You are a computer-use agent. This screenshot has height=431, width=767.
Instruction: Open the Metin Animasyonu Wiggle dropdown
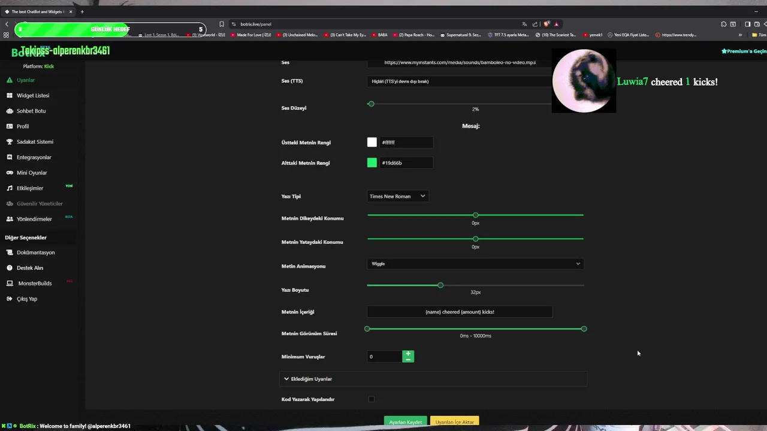(475, 263)
